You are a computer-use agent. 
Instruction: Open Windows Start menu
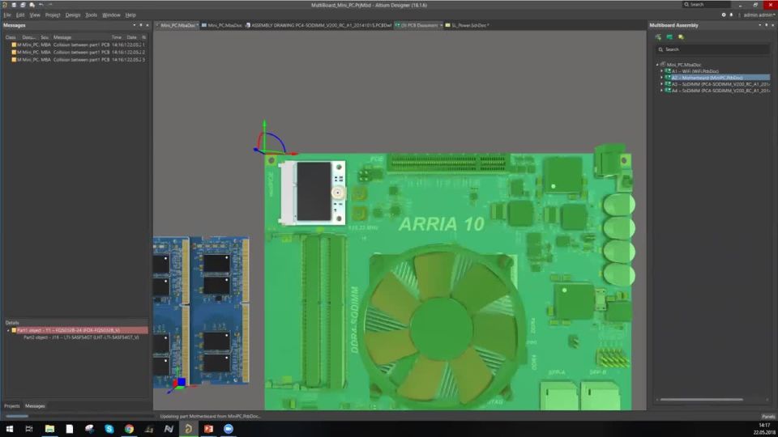(x=10, y=429)
